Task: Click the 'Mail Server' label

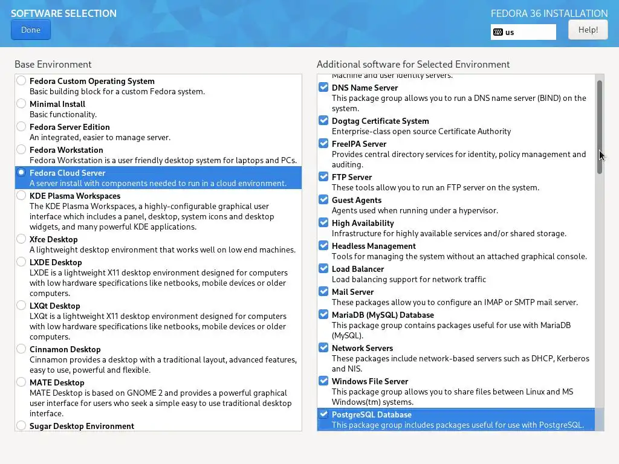Action: click(x=352, y=292)
